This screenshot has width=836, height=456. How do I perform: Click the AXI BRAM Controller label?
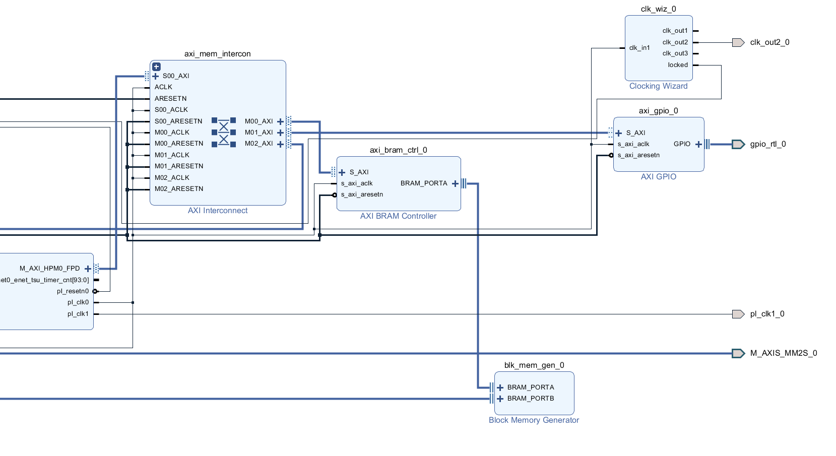click(399, 216)
